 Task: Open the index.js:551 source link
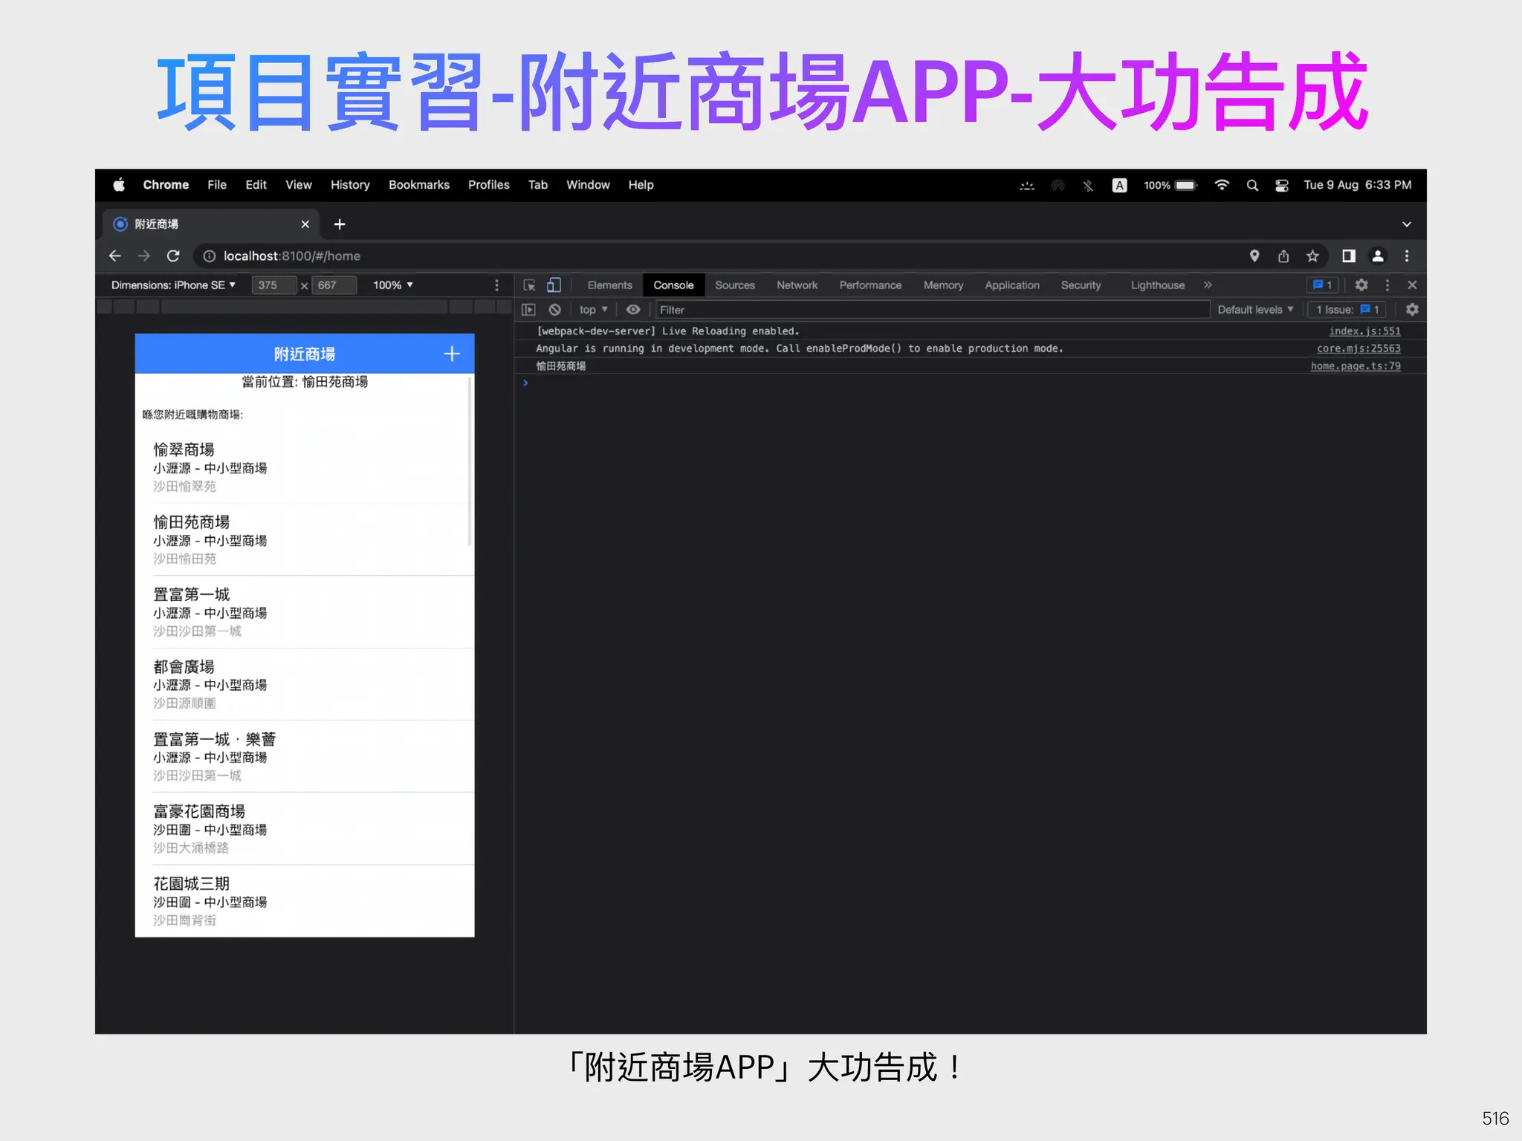pyautogui.click(x=1364, y=331)
